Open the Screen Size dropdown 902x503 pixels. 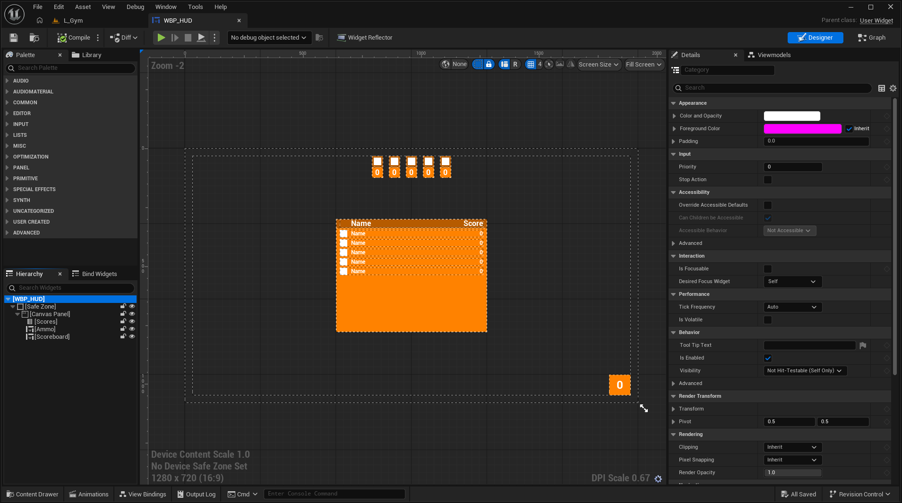pos(598,65)
